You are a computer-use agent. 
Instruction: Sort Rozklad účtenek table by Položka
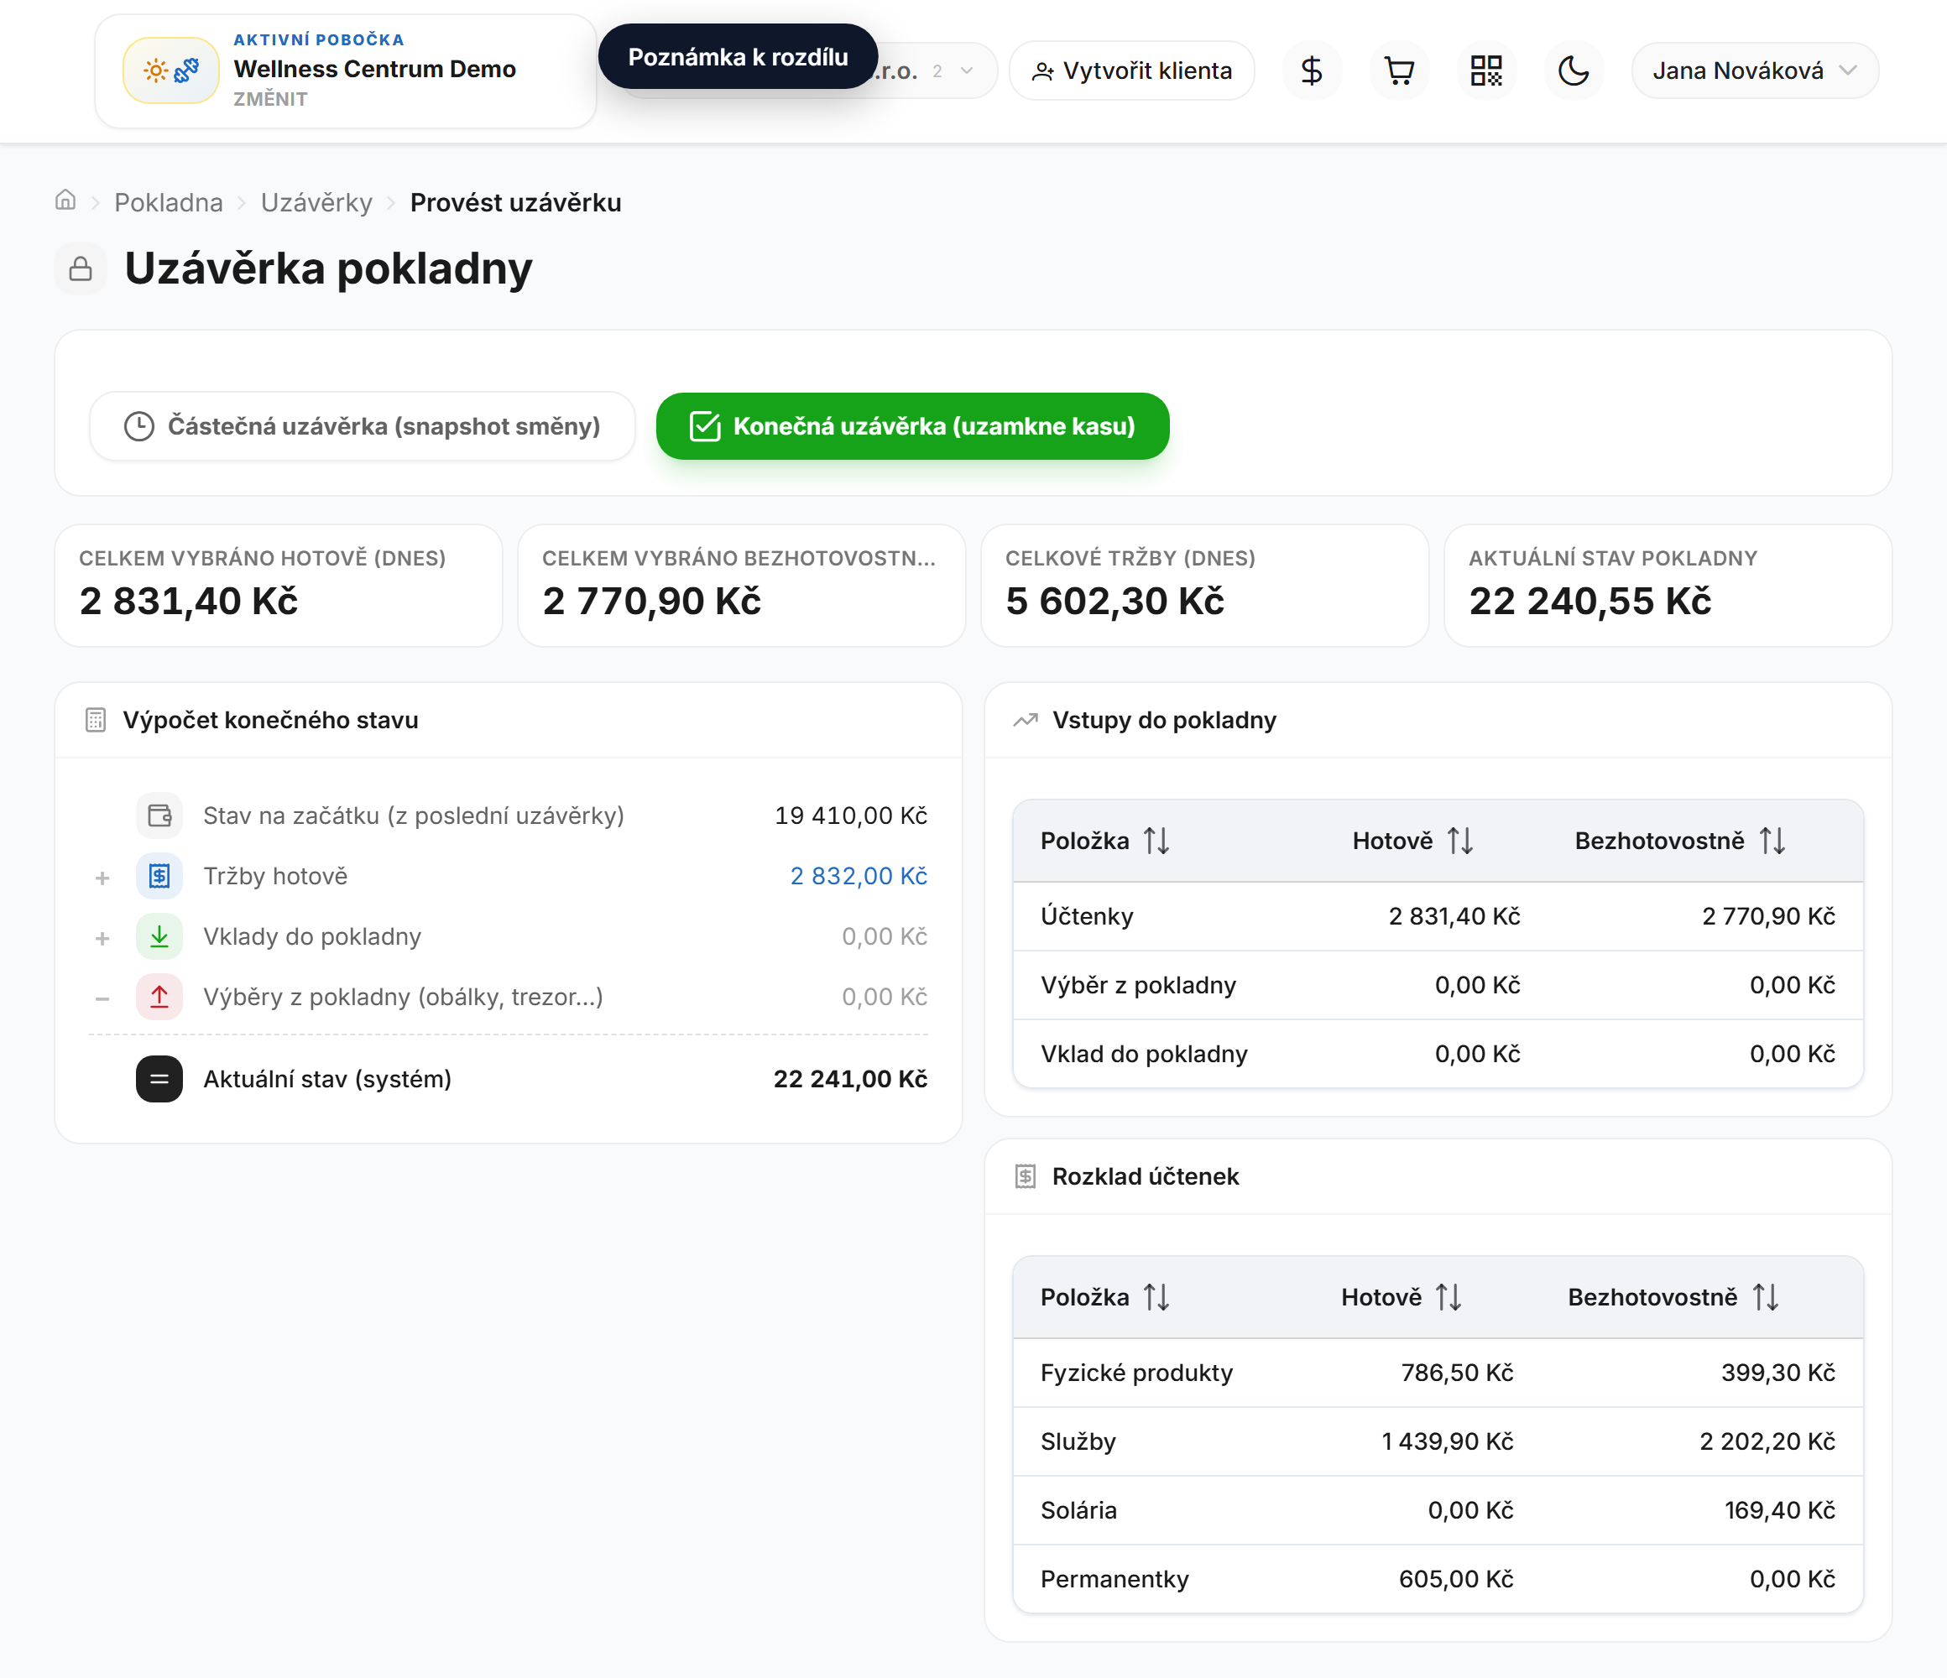pyautogui.click(x=1104, y=1297)
